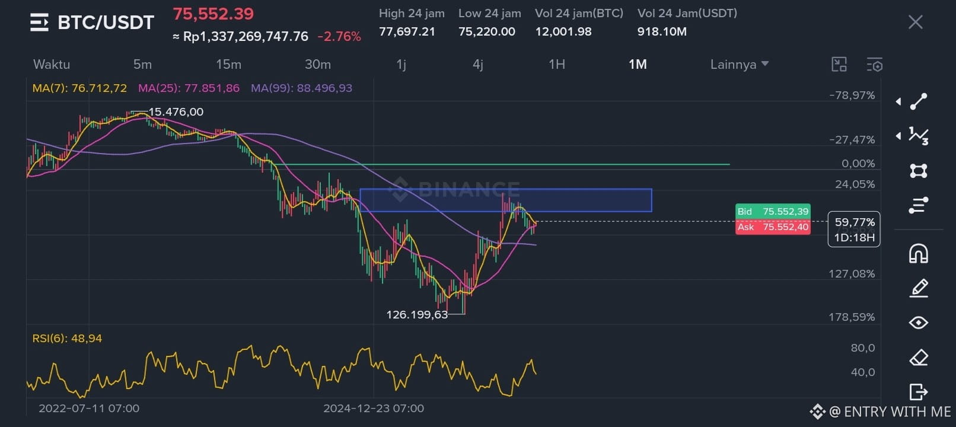The image size is (956, 427).
Task: Select the trend line drawing tool
Action: pos(918,101)
